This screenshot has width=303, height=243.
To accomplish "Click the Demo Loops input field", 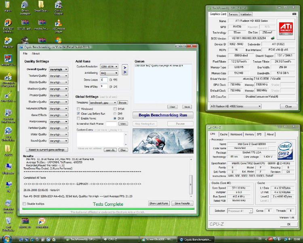I will pos(104,80).
